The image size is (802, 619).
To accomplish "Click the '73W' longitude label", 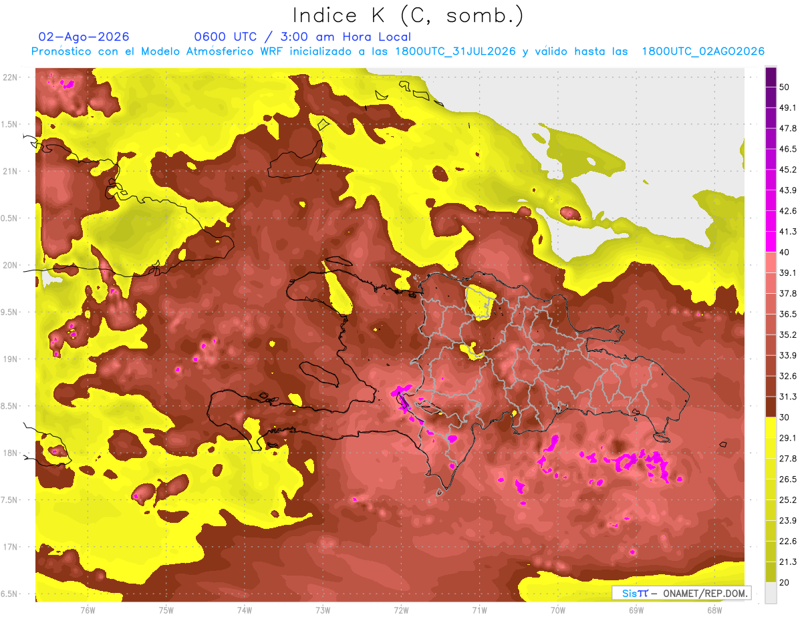I will coord(323,610).
